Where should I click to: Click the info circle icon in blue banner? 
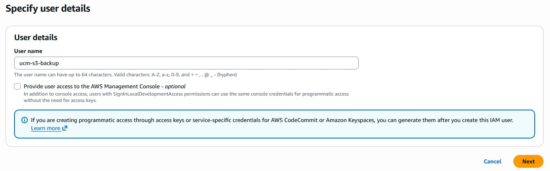[x=25, y=120]
